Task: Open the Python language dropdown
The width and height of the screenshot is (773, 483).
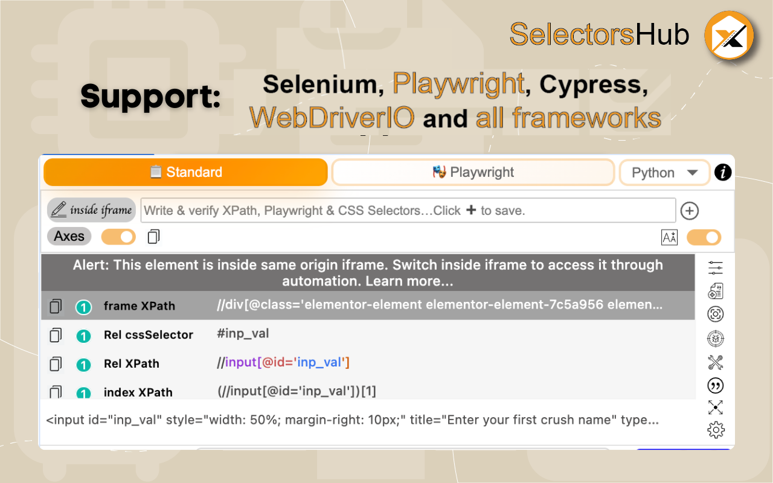Action: pos(664,172)
